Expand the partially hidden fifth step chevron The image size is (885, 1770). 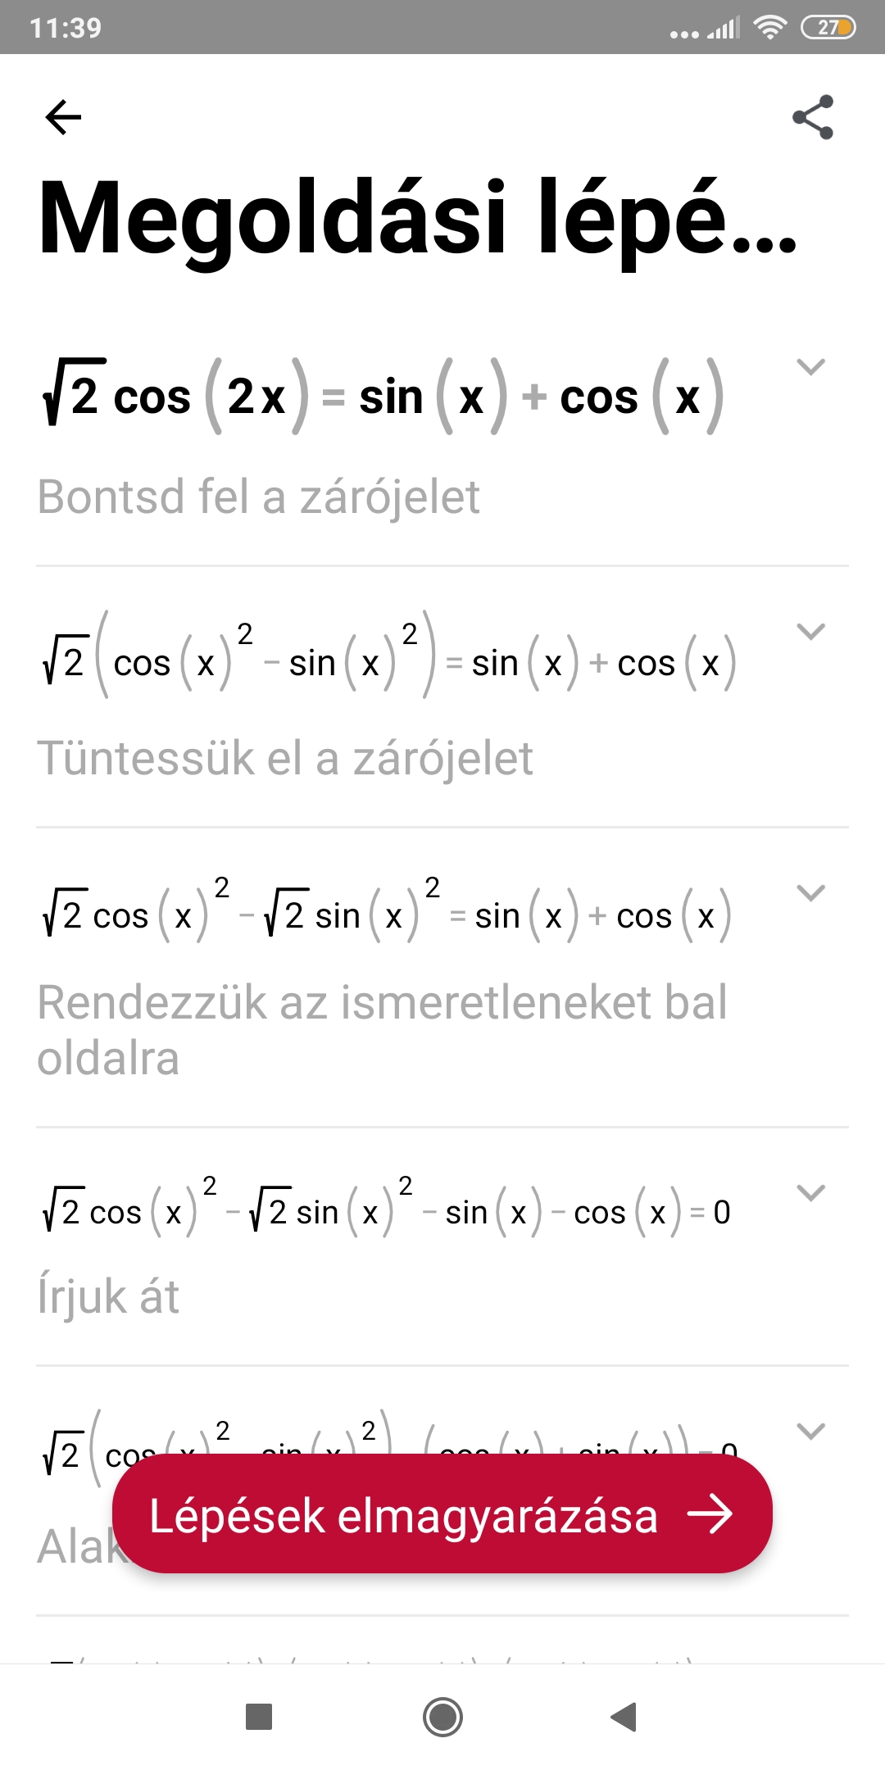pos(810,1431)
